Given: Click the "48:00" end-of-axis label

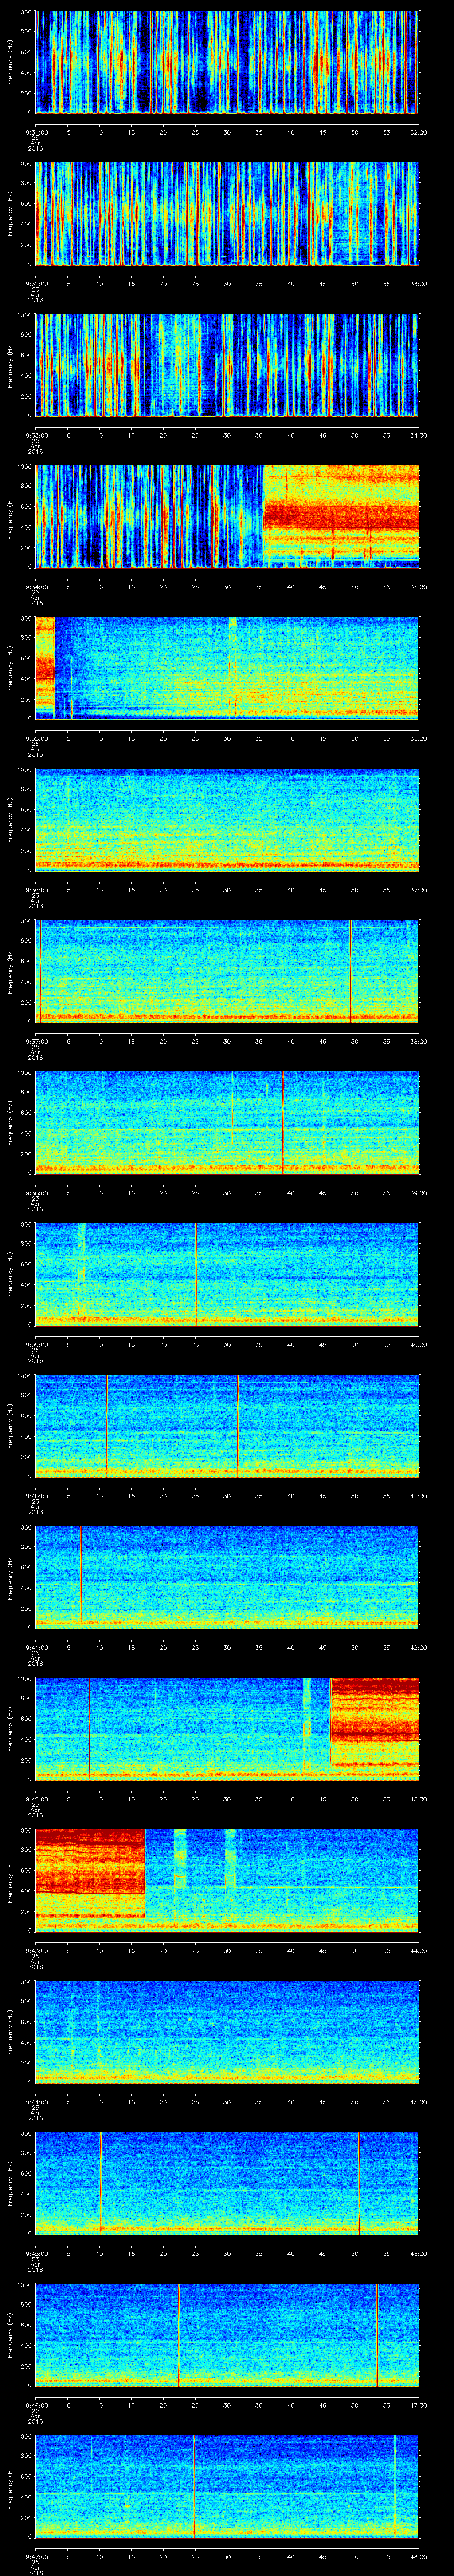Looking at the screenshot, I should coord(418,2556).
